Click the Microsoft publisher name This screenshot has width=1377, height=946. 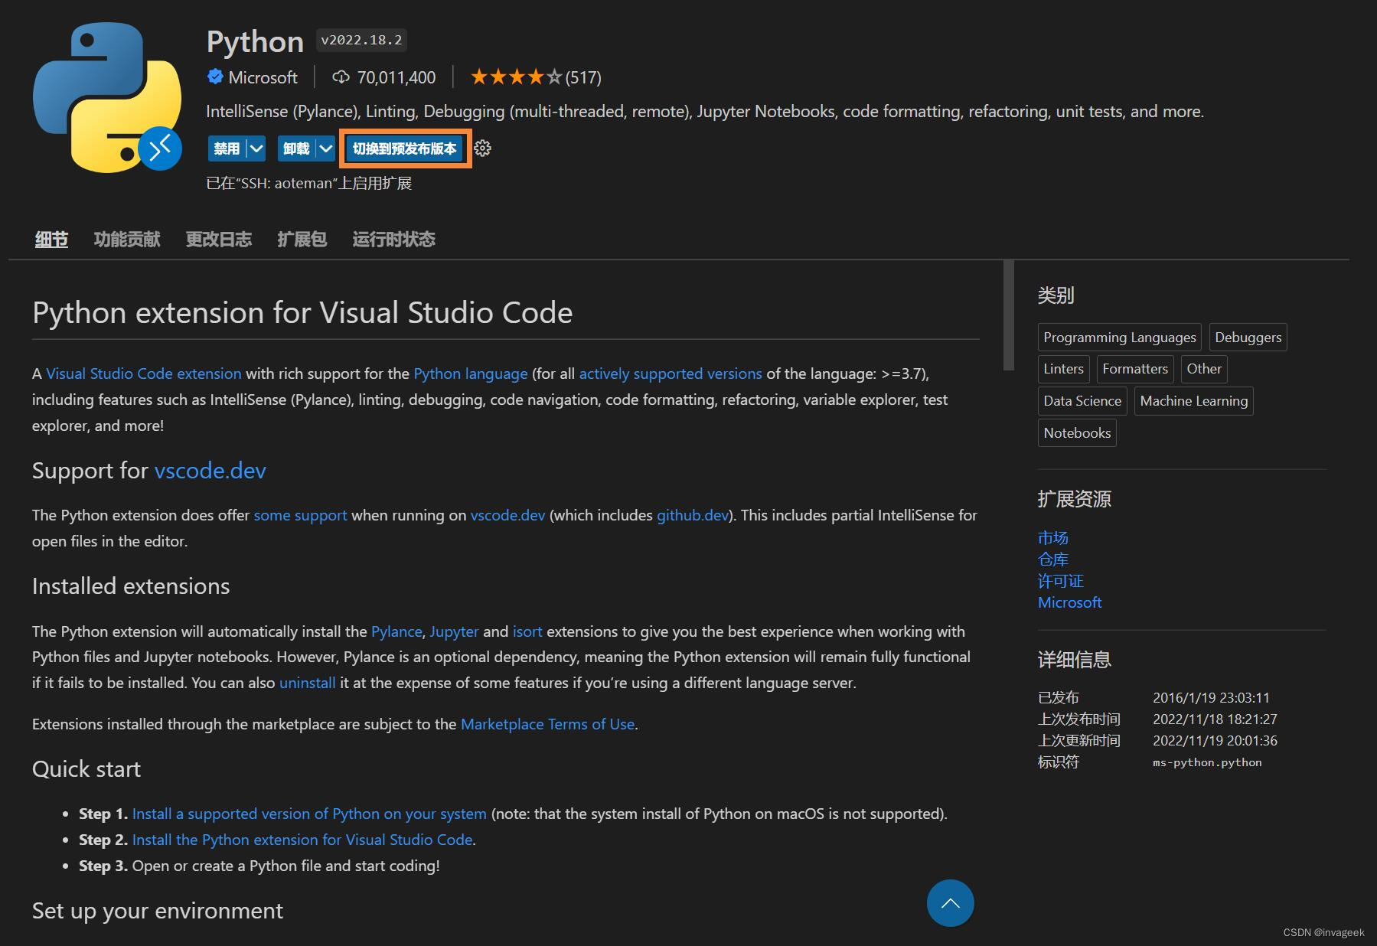pos(263,77)
